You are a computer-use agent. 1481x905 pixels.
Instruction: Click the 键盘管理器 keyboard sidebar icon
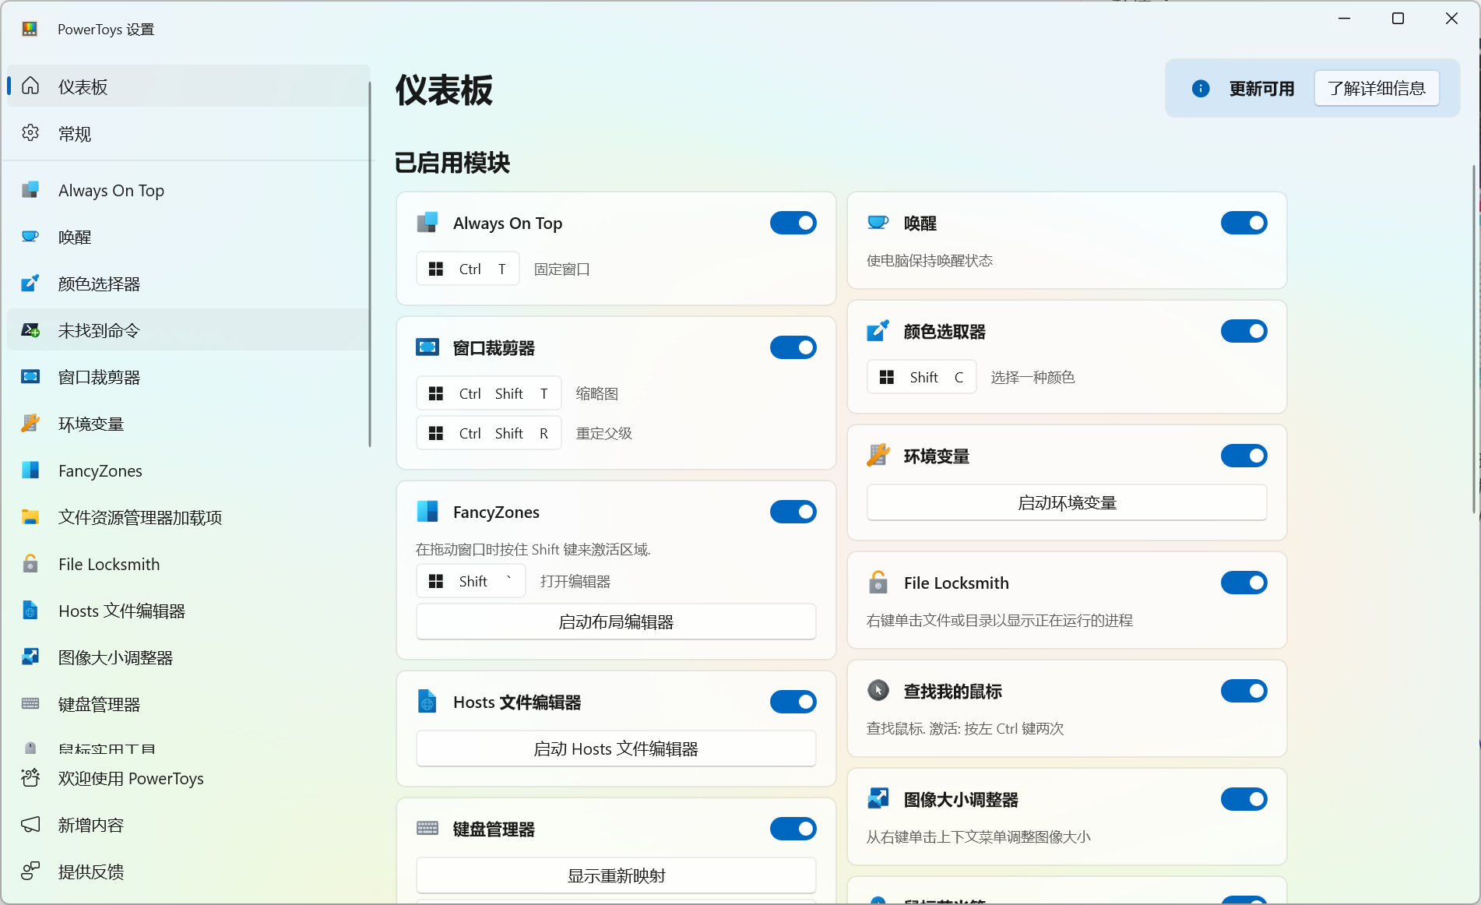pos(30,704)
